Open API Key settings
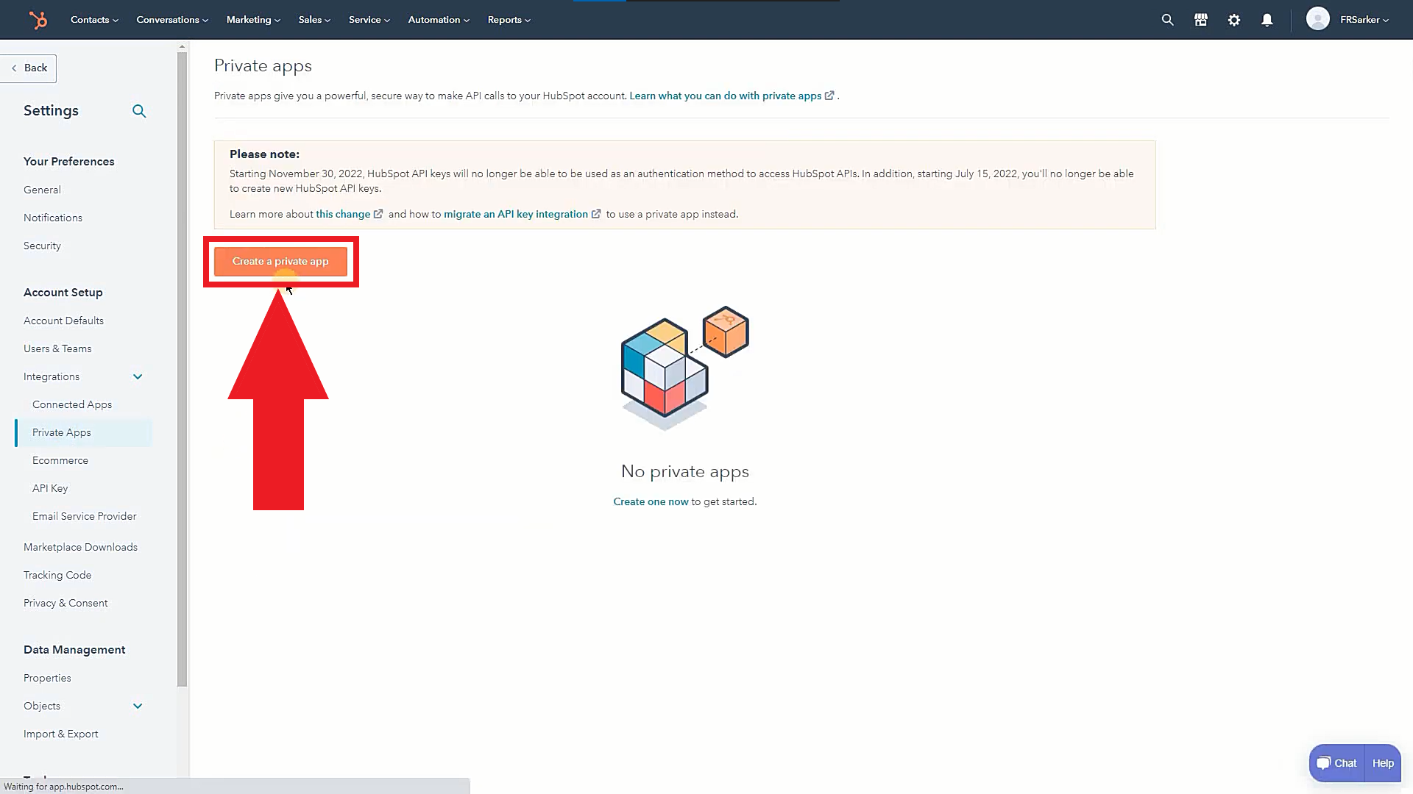 (50, 488)
